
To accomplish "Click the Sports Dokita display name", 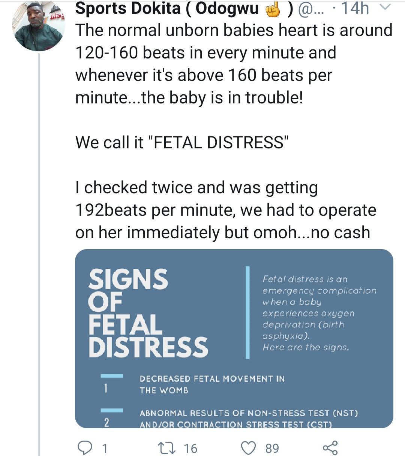I will click(127, 8).
